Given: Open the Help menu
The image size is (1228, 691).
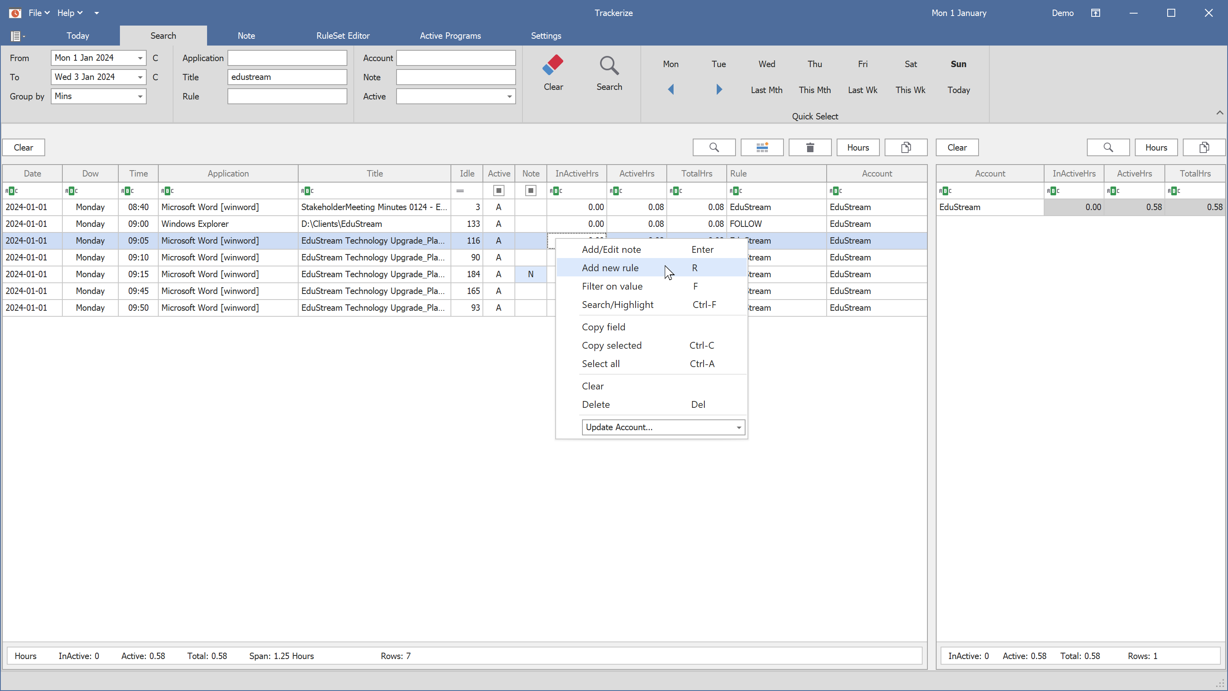Looking at the screenshot, I should pyautogui.click(x=70, y=13).
